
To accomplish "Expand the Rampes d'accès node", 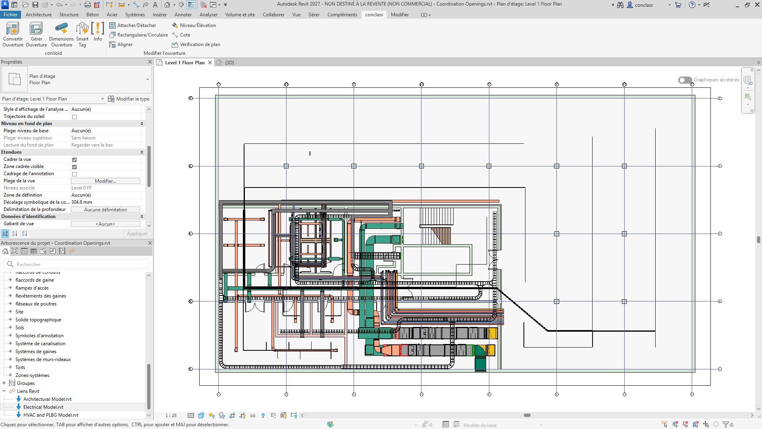I will pyautogui.click(x=10, y=288).
